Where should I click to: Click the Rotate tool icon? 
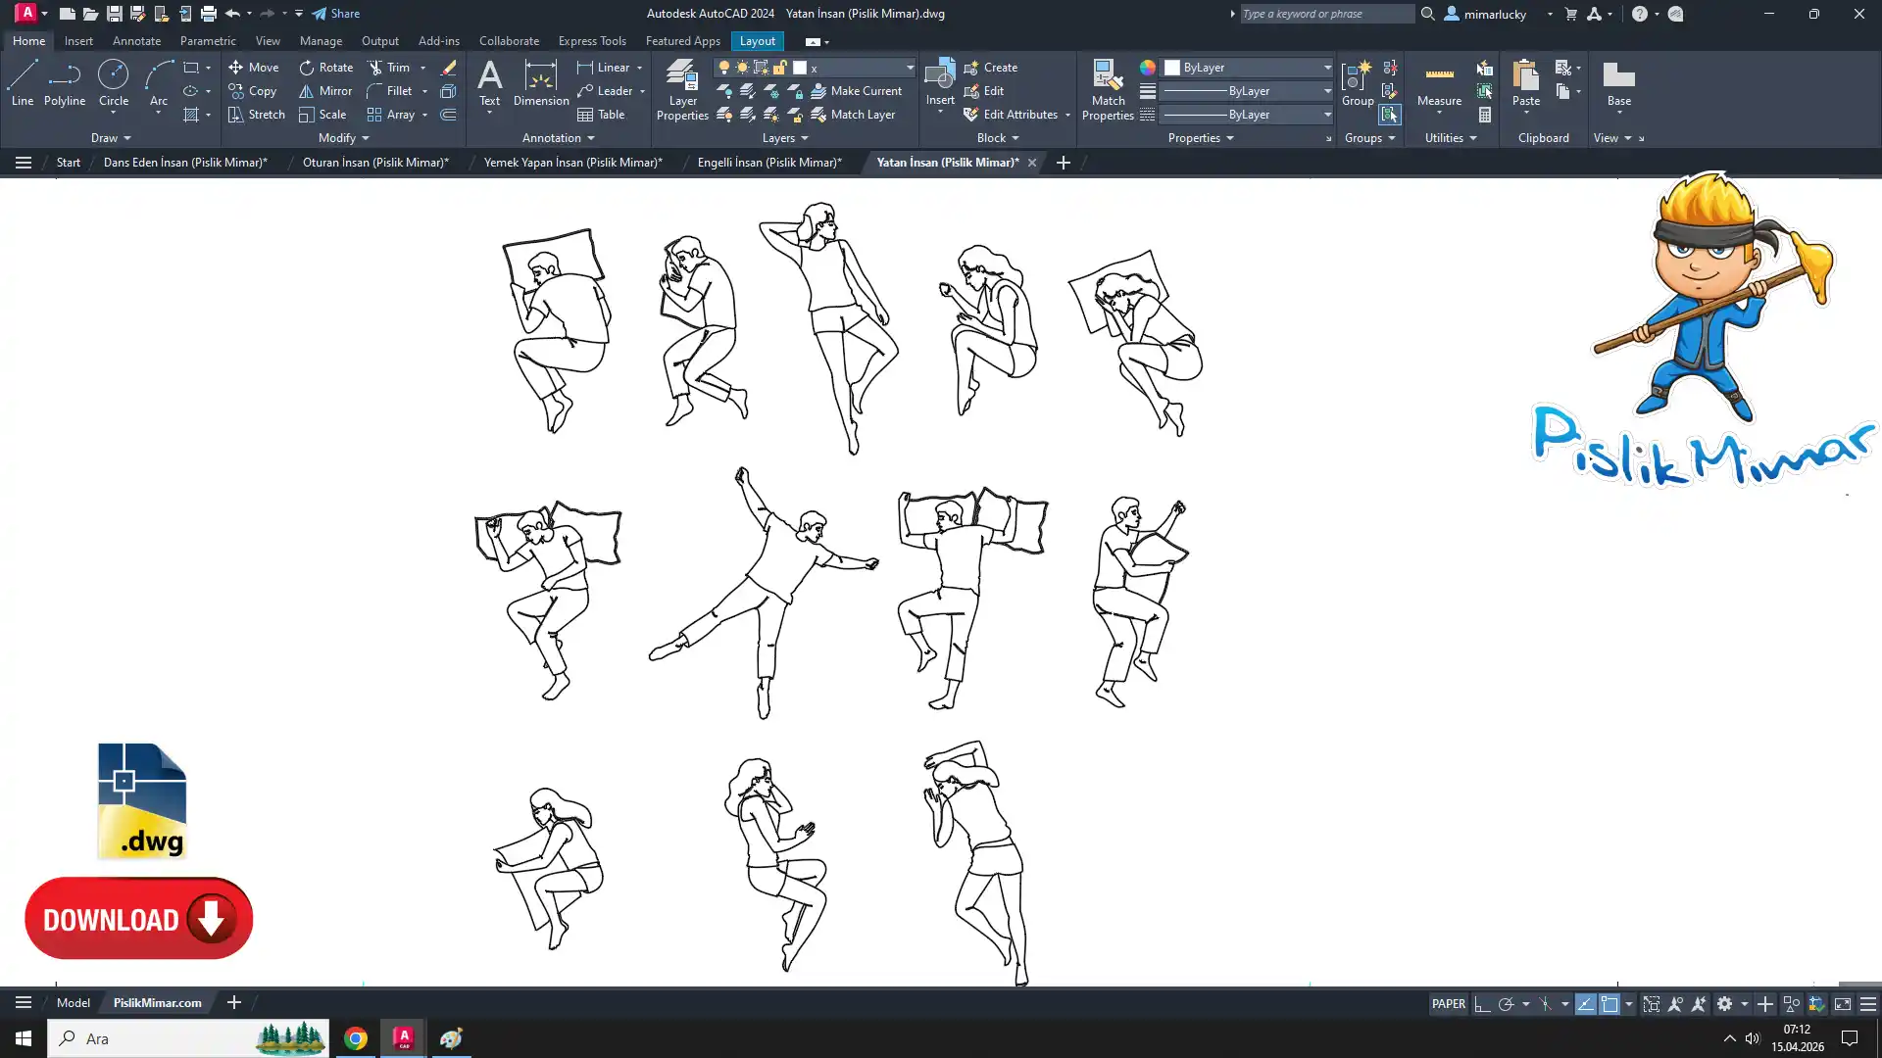coord(307,68)
